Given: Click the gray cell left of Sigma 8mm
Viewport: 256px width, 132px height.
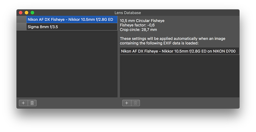Looking at the screenshot, I should tap(22, 27).
